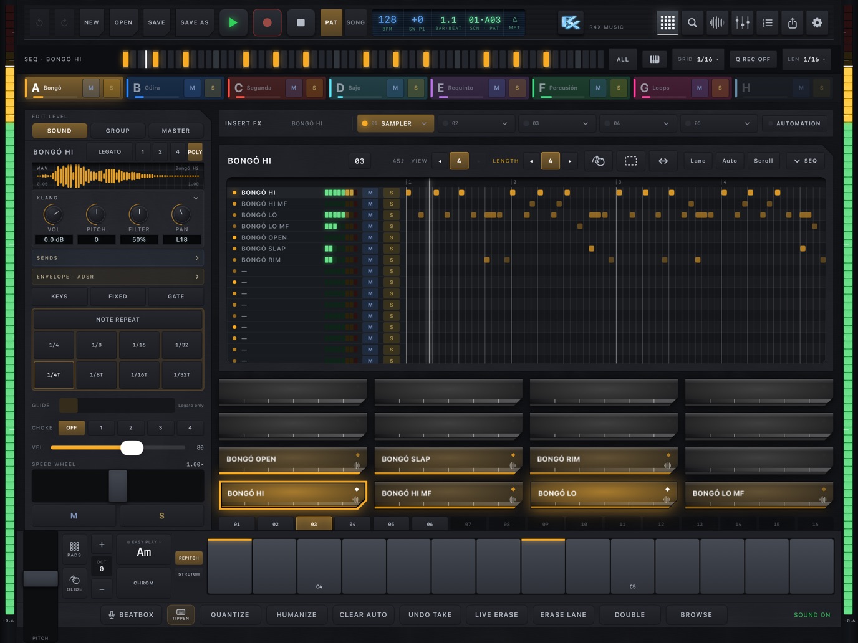Click the HUMANIZE button
Viewport: 858px width, 643px height.
(297, 614)
